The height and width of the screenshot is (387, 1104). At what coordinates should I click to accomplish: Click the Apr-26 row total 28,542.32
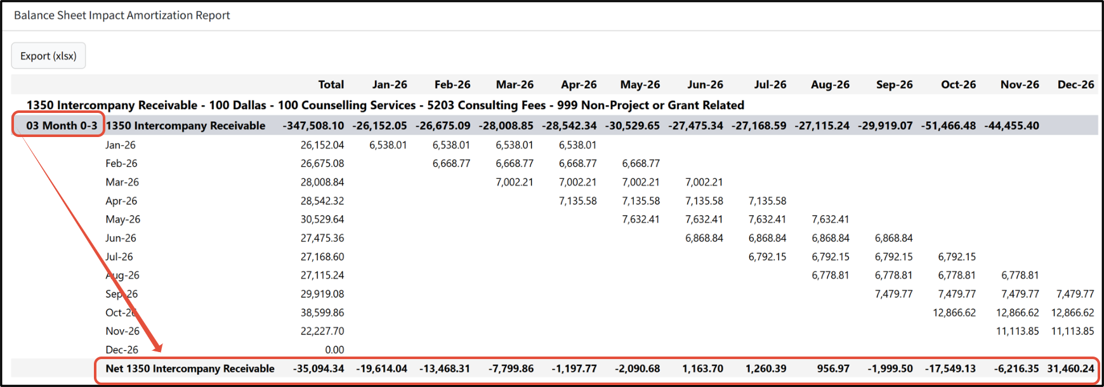[x=322, y=201]
